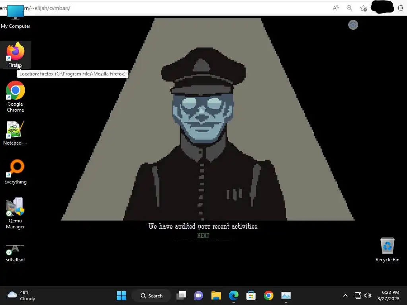The height and width of the screenshot is (305, 407).
Task: Click the taskbar Search box
Action: (151, 295)
